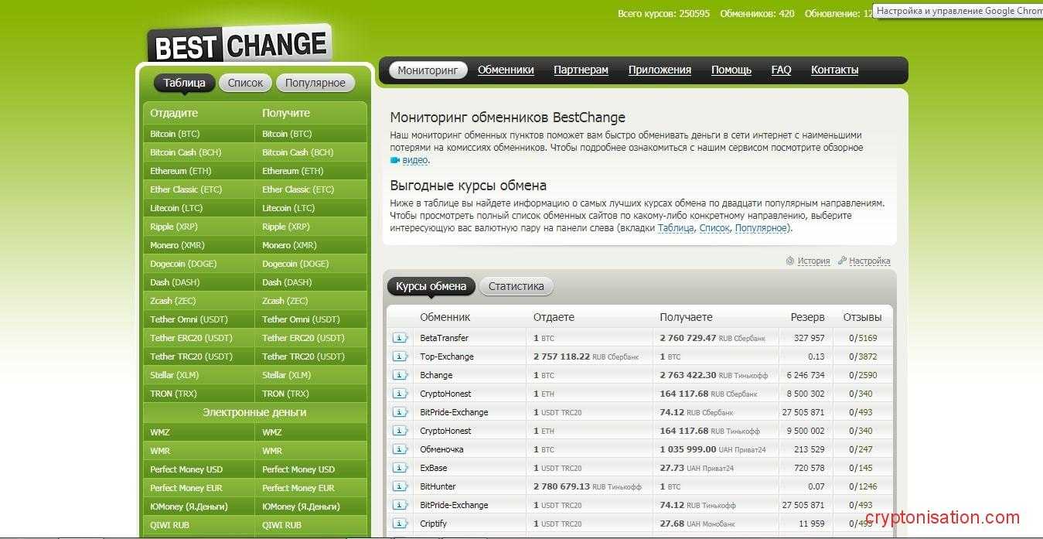Click the BestChange logo

pyautogui.click(x=239, y=45)
